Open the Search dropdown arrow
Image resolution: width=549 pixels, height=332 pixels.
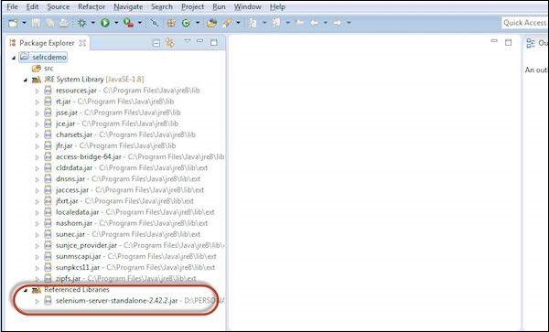pos(238,23)
